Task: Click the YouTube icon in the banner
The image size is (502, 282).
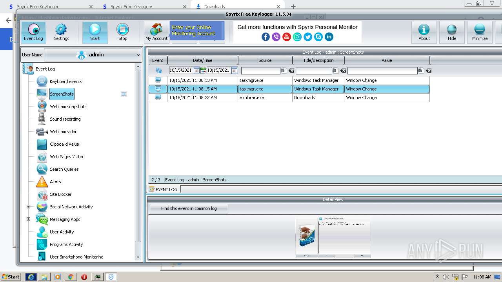Action: [287, 37]
